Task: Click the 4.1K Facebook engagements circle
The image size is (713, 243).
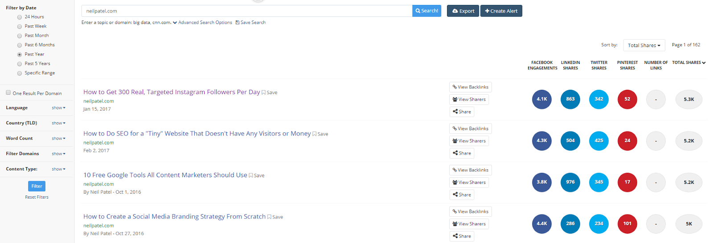Action: [542, 99]
